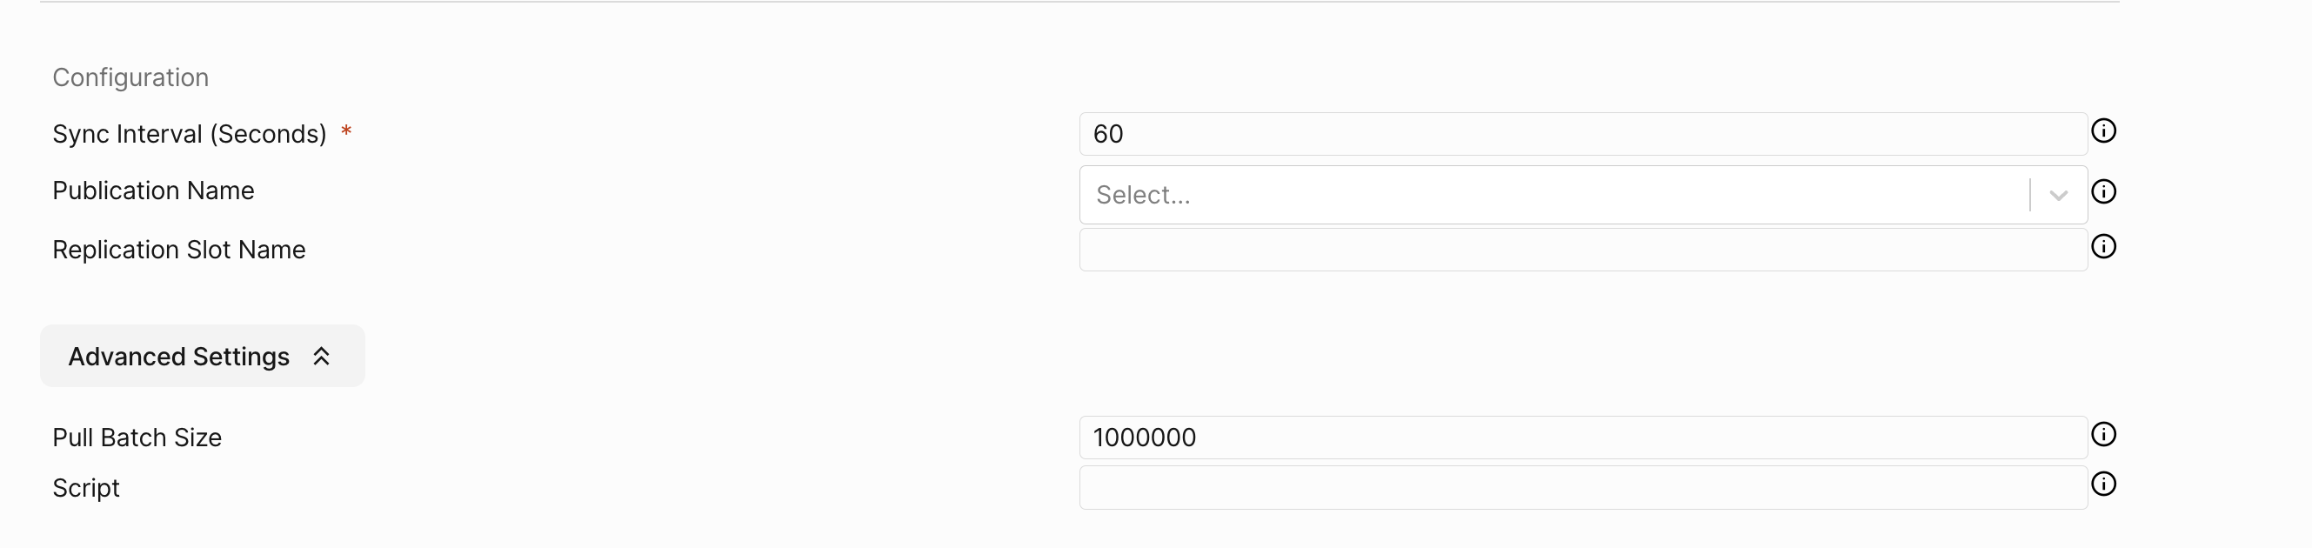
Task: Click the Publication Name label
Action: pyautogui.click(x=153, y=191)
